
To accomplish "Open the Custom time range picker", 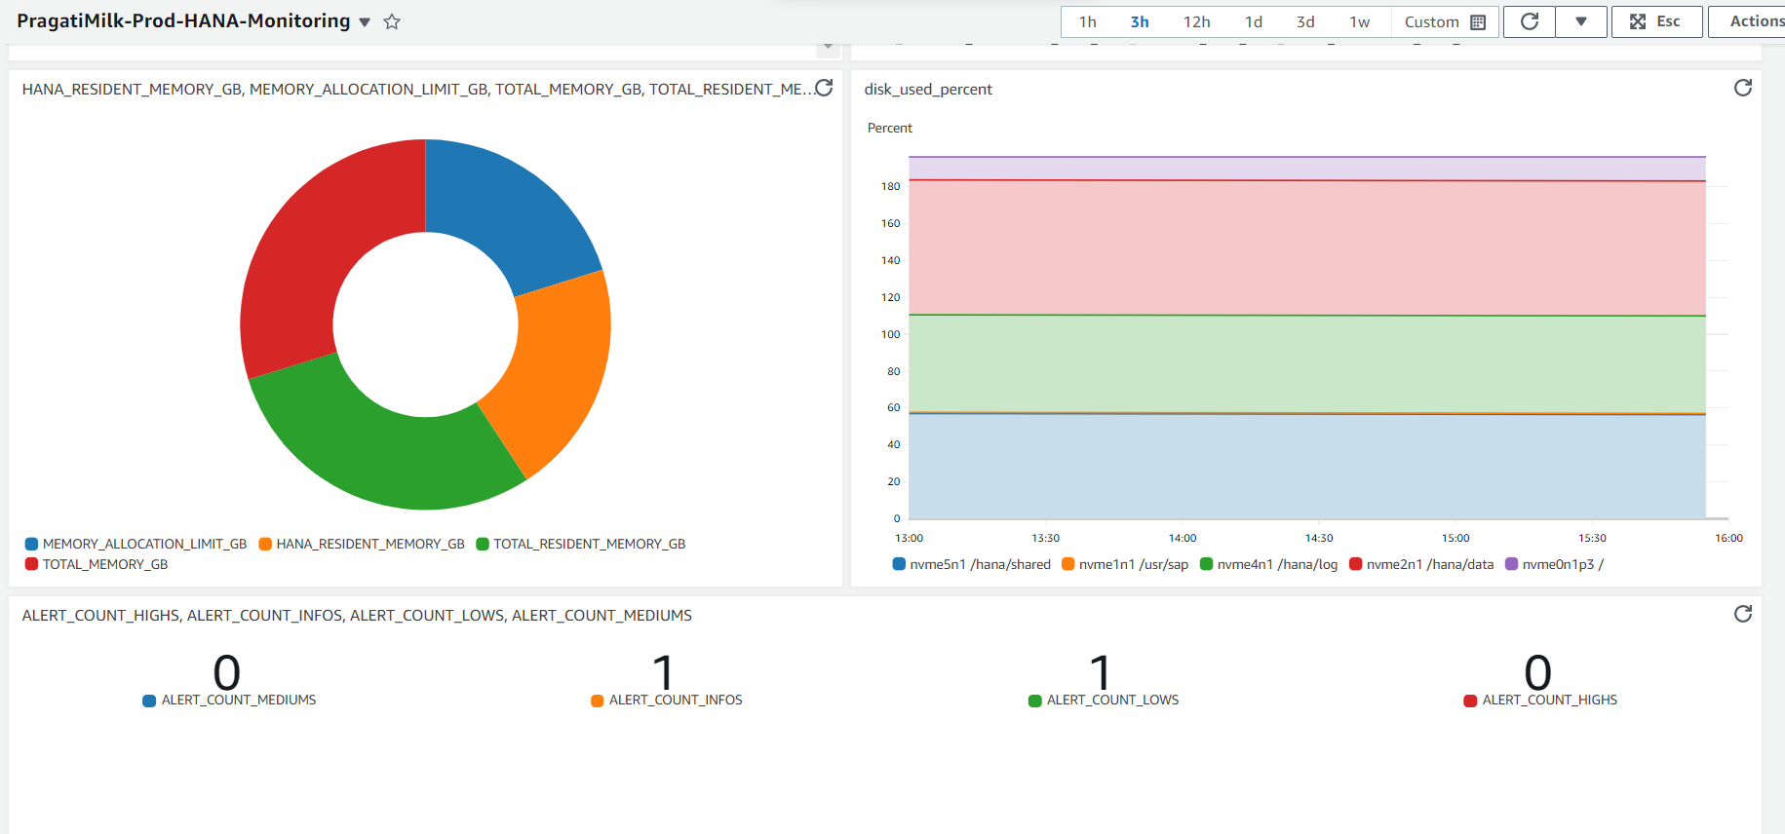I will click(x=1445, y=21).
